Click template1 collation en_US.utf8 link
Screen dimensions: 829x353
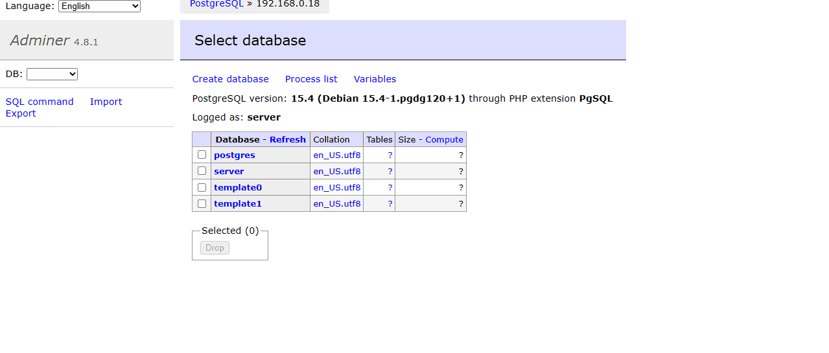pos(336,203)
